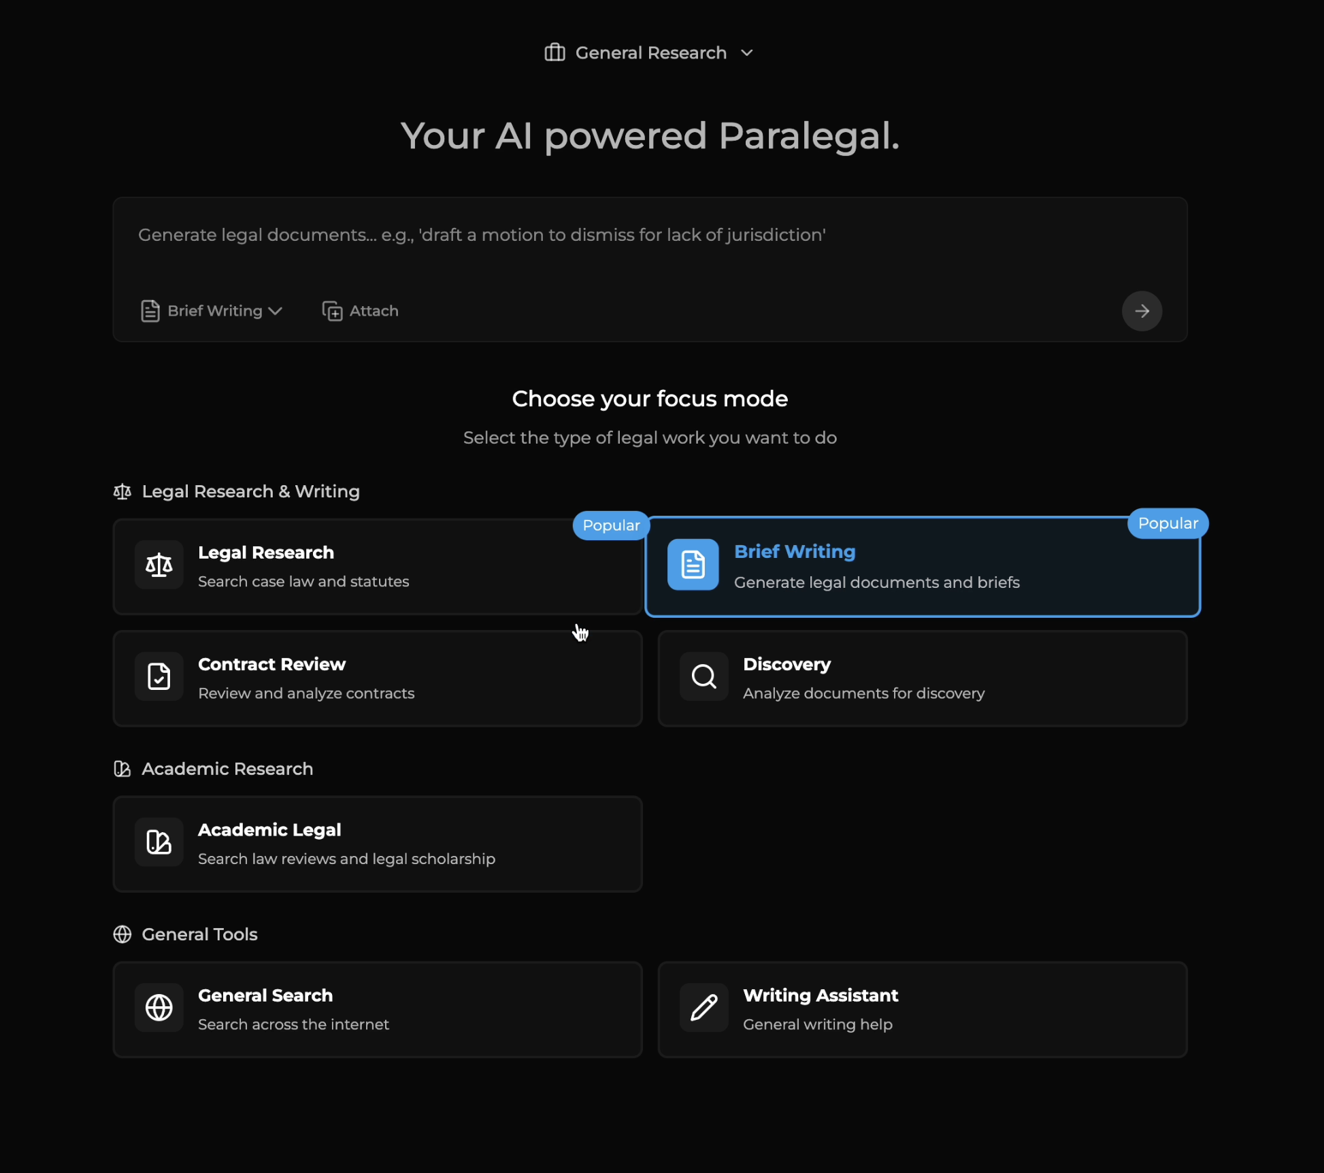Click the magnifier icon on Discovery card
The height and width of the screenshot is (1173, 1324).
click(x=704, y=676)
